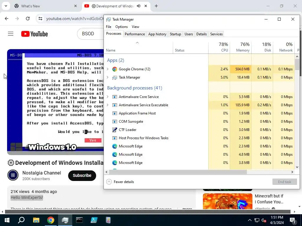This screenshot has width=302, height=226.
Task: Mute the tab via speaker icon
Action: click(139, 6)
